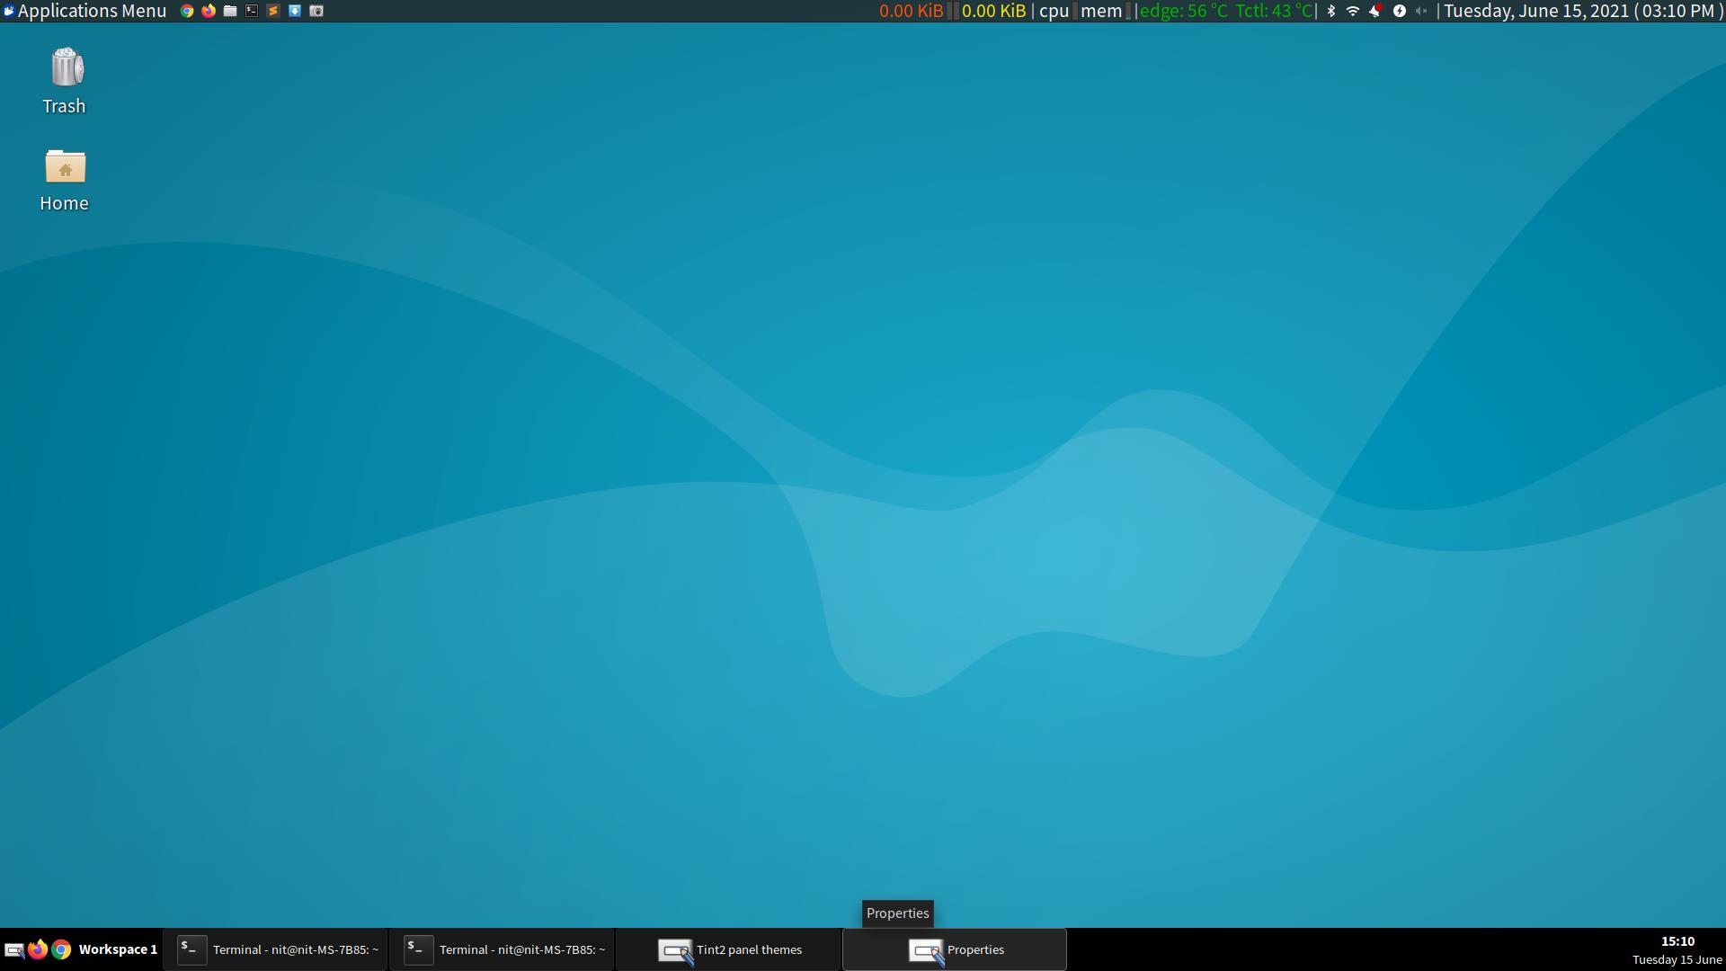
Task: Click the CPU monitor label in top bar
Action: 1053,11
